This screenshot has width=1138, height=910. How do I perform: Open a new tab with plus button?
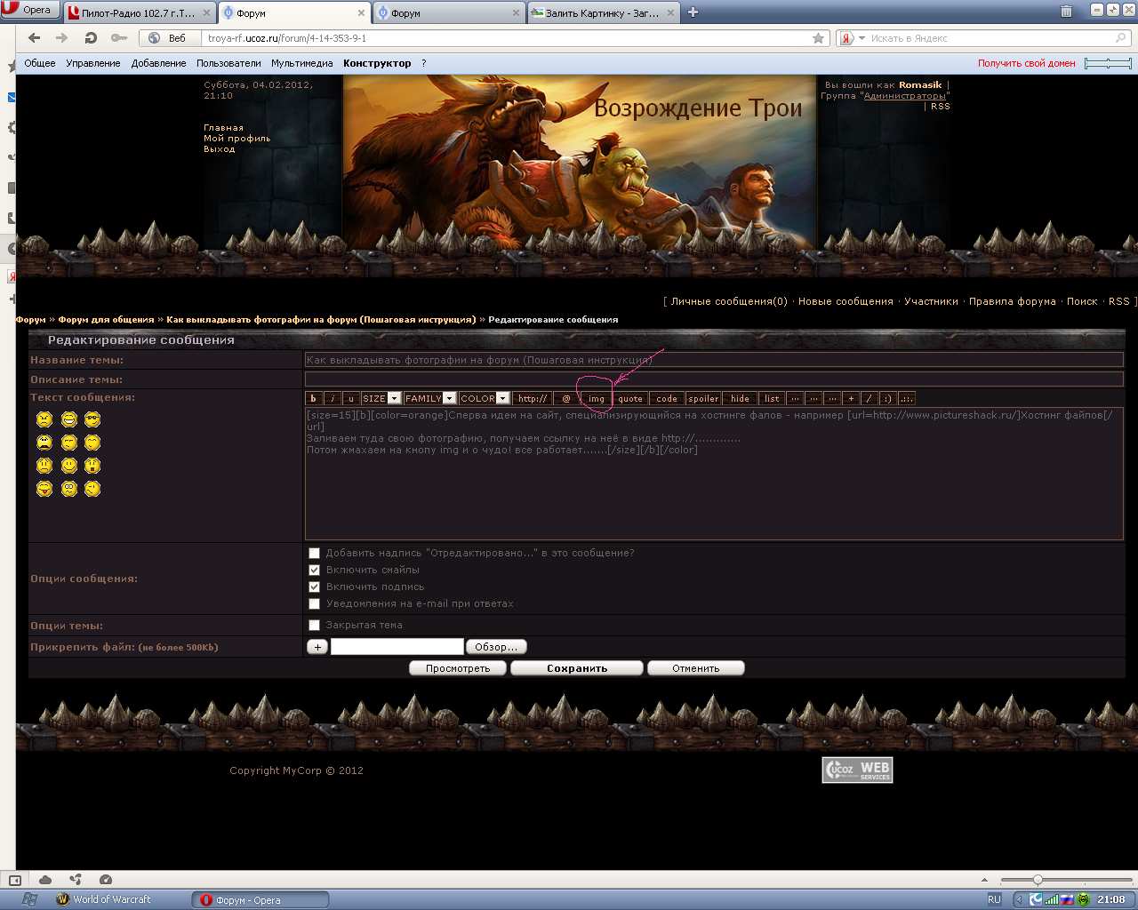pyautogui.click(x=693, y=12)
